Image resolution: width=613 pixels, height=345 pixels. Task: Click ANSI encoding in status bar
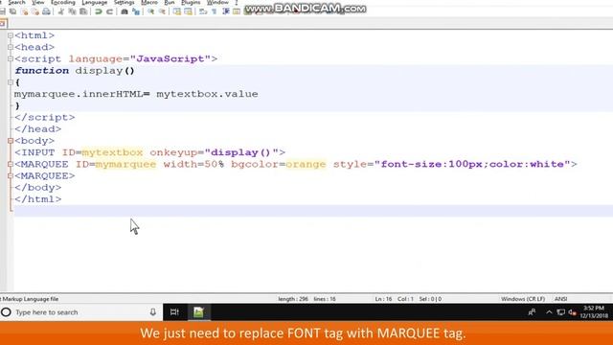(x=560, y=299)
